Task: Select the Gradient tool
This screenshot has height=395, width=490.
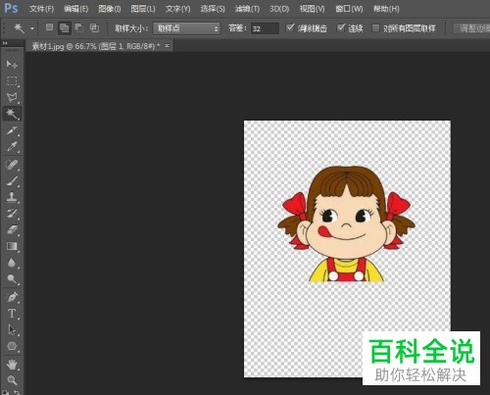Action: [12, 246]
